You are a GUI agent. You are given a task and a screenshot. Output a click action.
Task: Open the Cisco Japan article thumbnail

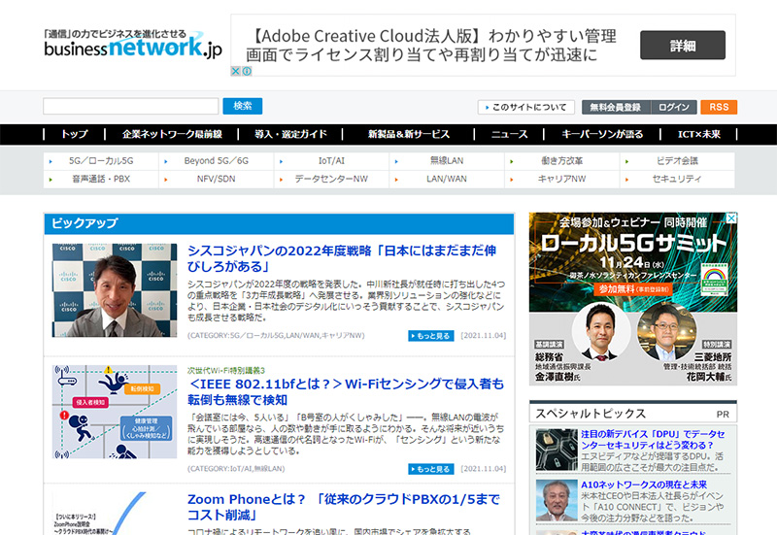pos(115,290)
